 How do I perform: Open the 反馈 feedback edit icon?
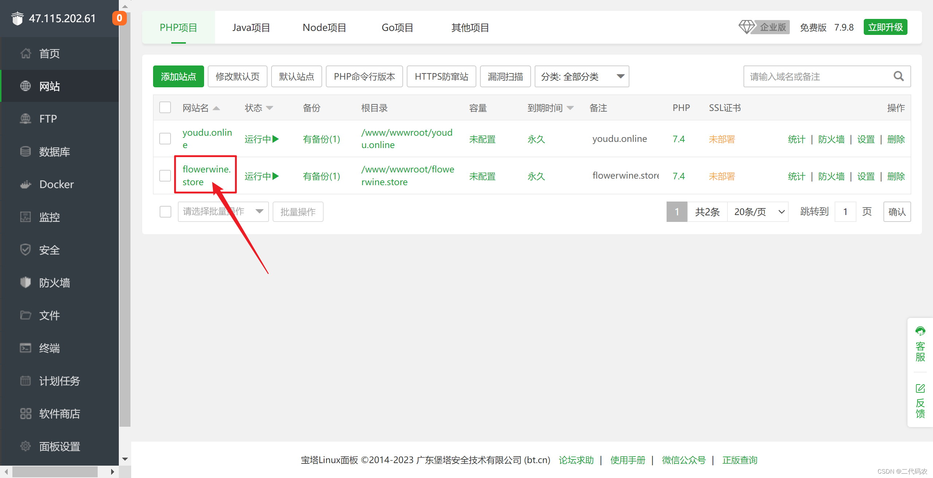tap(920, 389)
